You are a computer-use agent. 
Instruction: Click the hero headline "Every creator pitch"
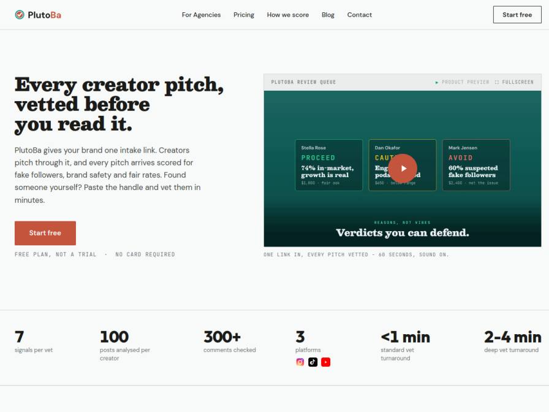click(x=119, y=85)
